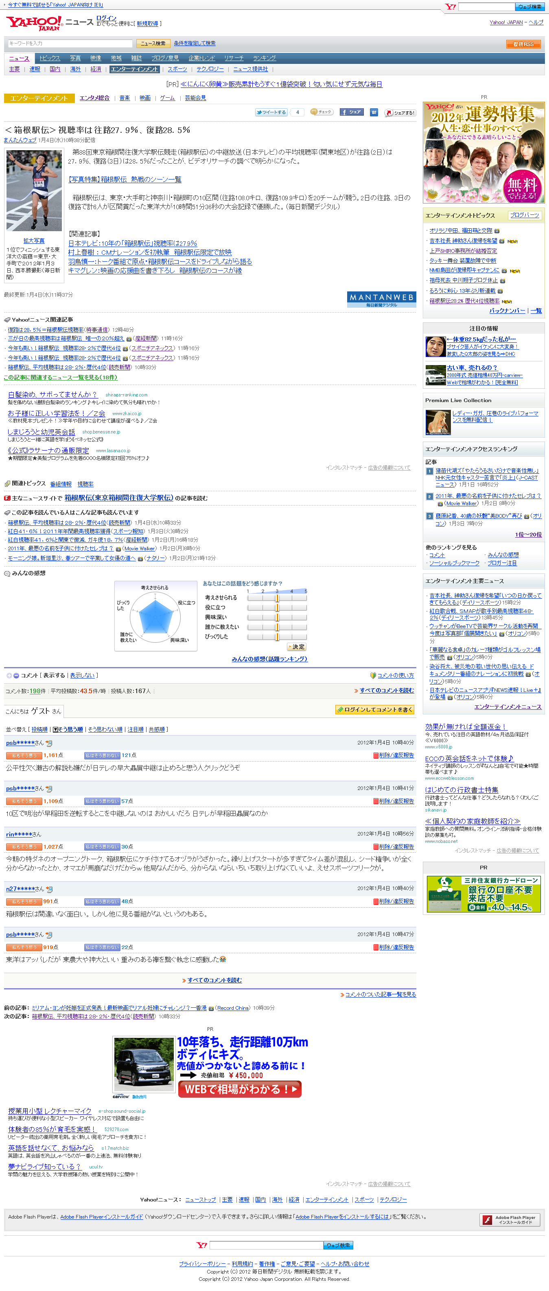Click the 2012年運勢特集 ad banner

(x=483, y=152)
